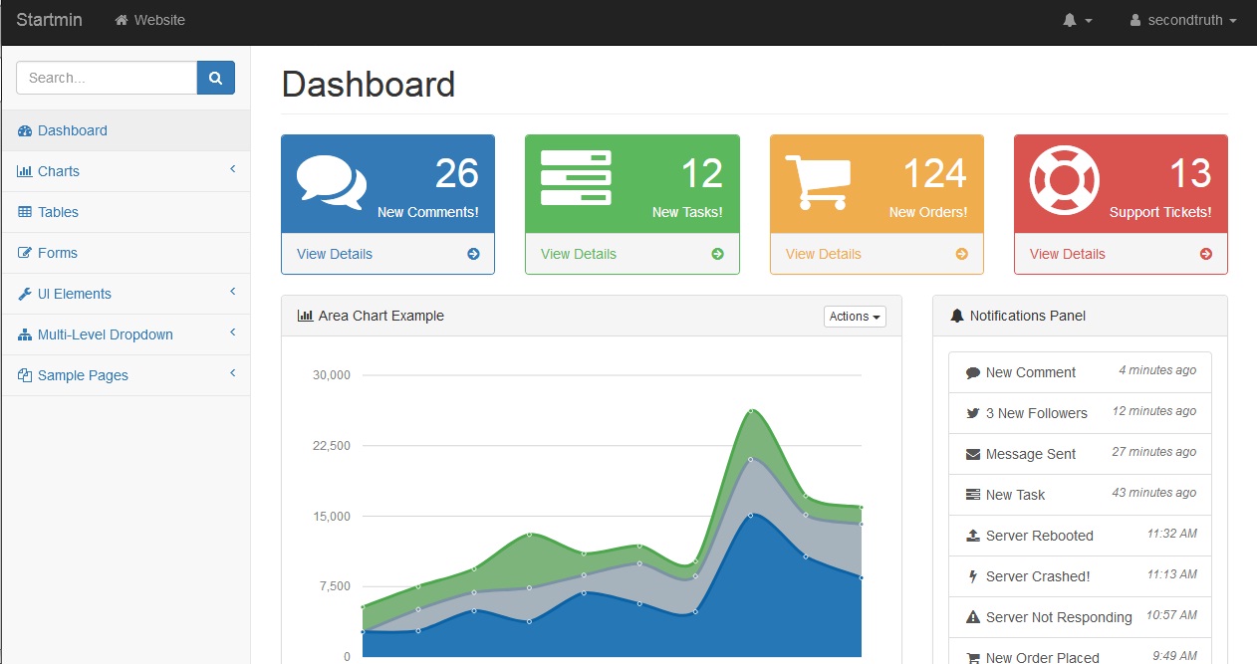1257x664 pixels.
Task: Expand the UI Elements sidebar menu
Action: point(125,294)
